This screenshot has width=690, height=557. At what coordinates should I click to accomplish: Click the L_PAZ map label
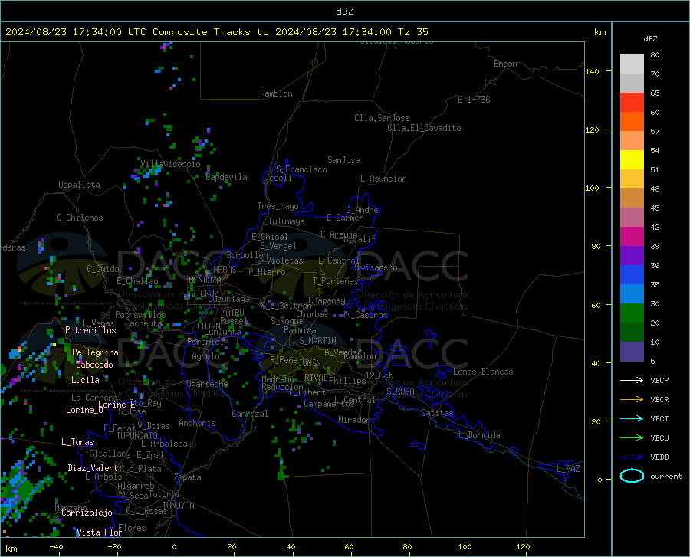pyautogui.click(x=568, y=469)
